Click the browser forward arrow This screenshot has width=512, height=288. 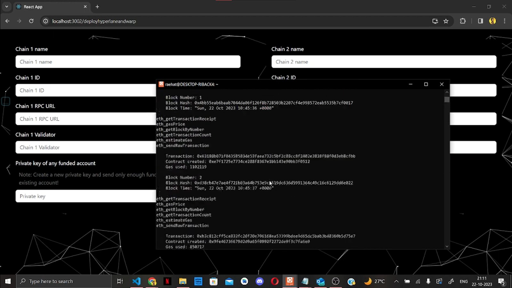tap(19, 21)
